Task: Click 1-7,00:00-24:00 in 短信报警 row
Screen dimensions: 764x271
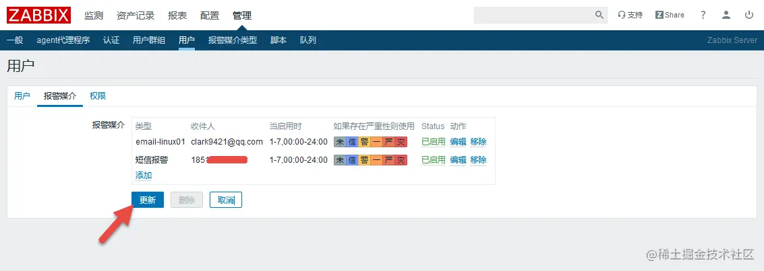Action: (x=298, y=160)
